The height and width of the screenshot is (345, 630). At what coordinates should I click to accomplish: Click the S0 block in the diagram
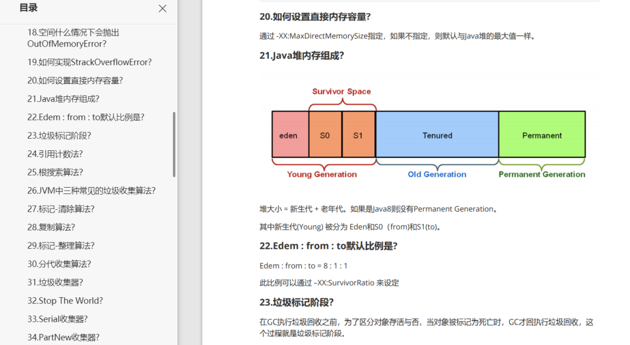[325, 135]
